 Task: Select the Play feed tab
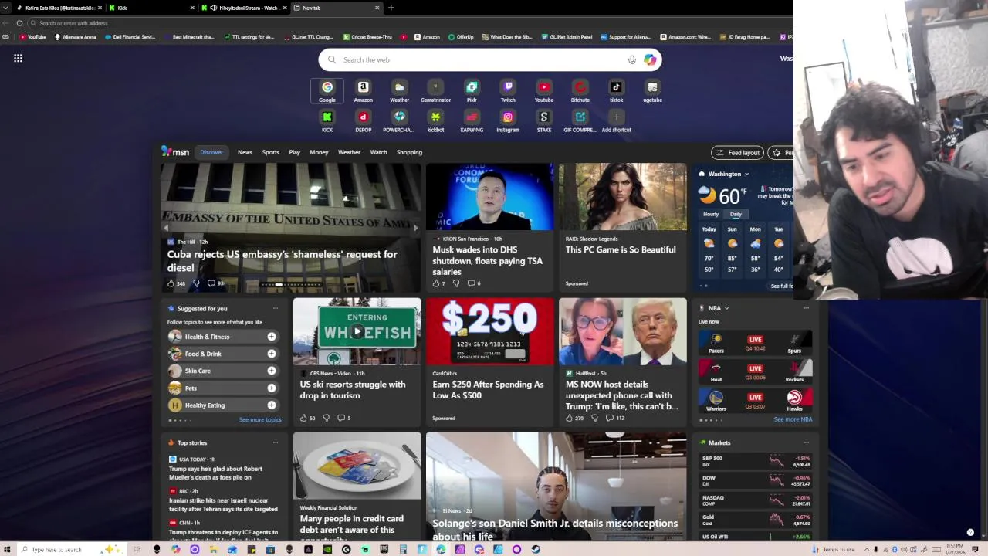pos(294,152)
